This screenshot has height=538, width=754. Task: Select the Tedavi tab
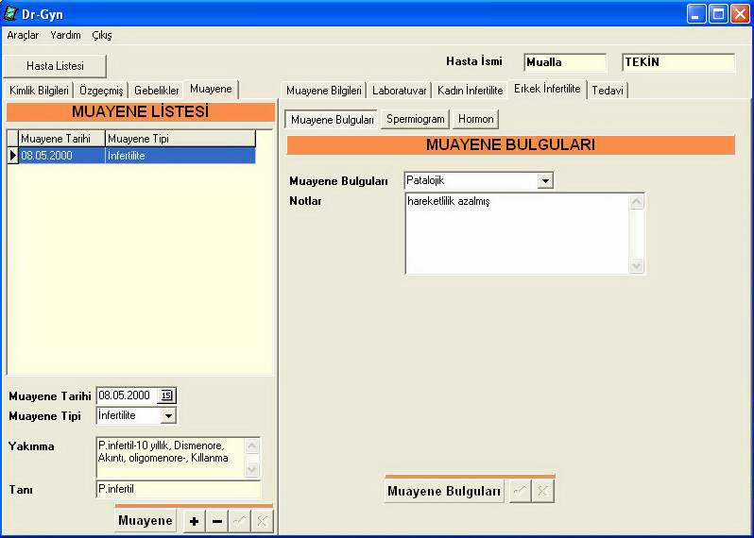[608, 91]
